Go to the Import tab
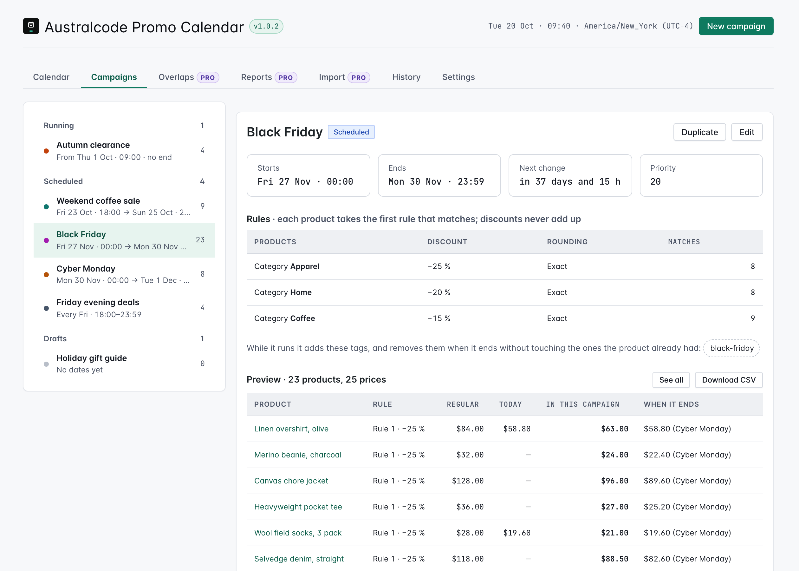 tap(344, 77)
